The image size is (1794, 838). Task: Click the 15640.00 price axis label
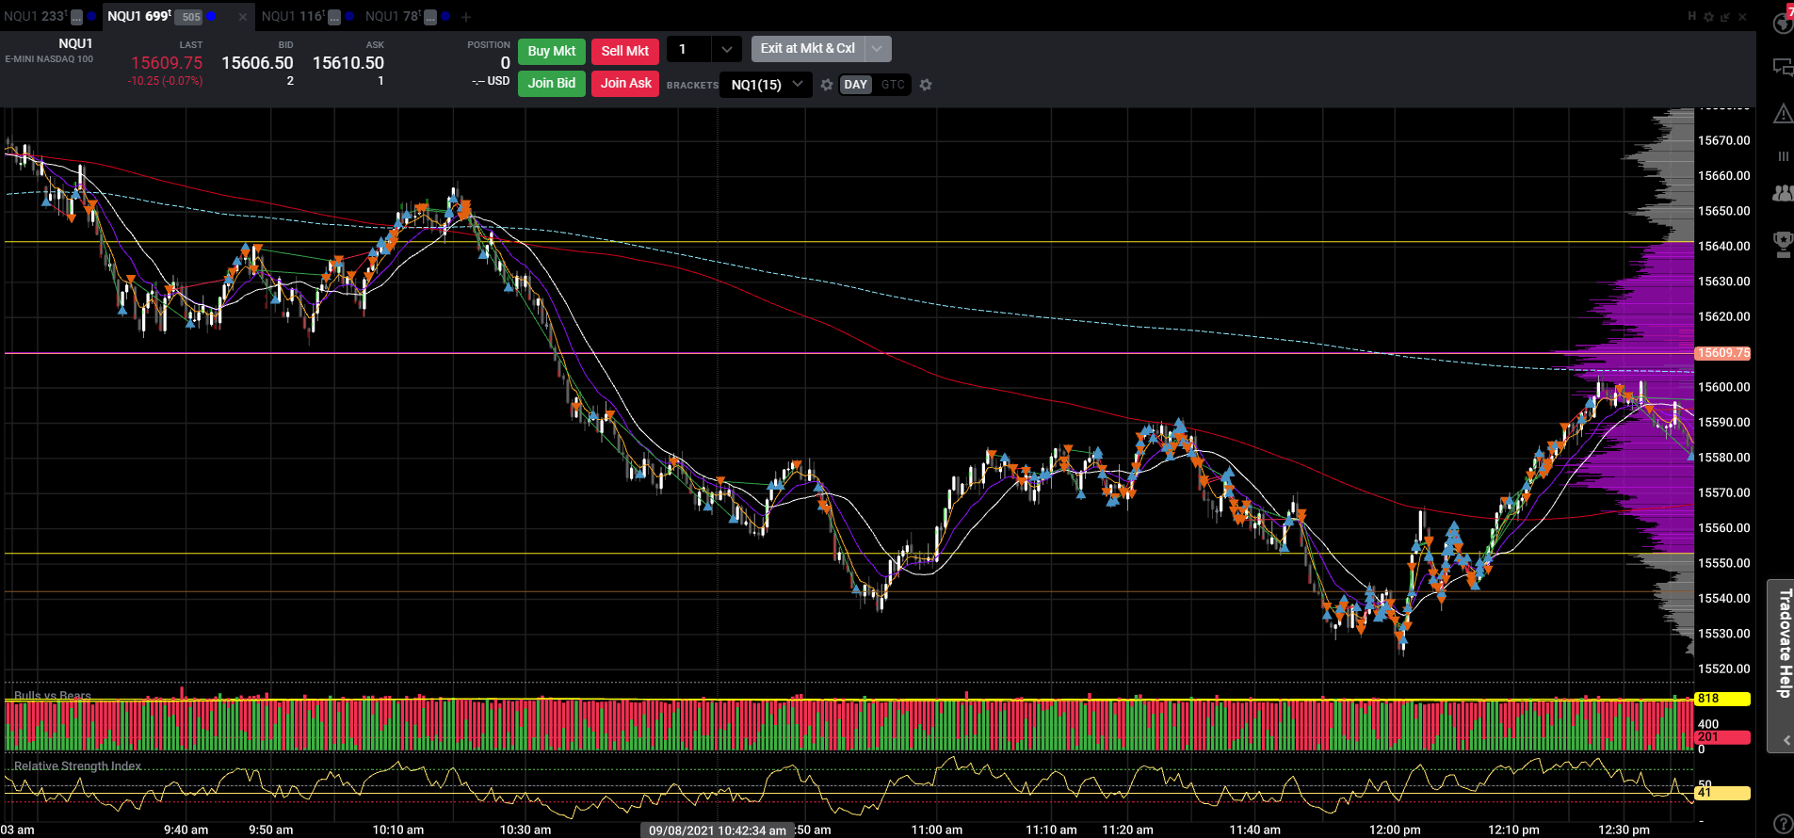(1723, 246)
